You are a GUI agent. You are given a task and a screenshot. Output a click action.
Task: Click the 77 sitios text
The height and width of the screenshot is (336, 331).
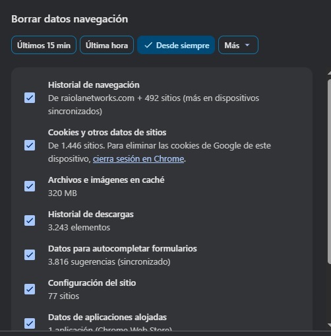pos(63,296)
